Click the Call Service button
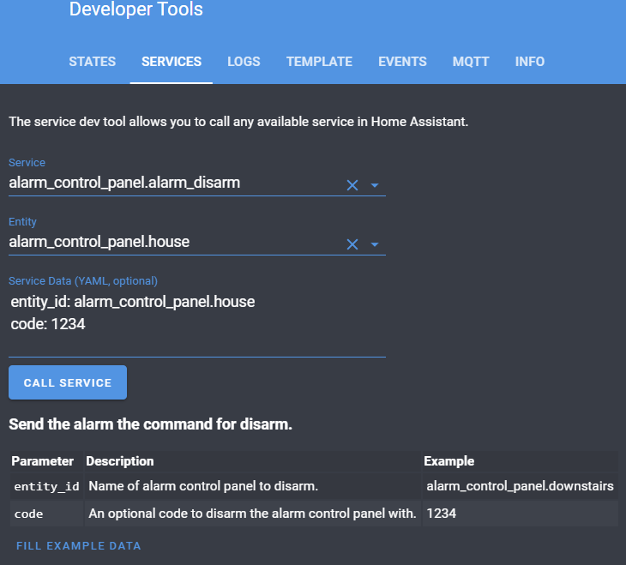Image resolution: width=626 pixels, height=565 pixels. 68,382
